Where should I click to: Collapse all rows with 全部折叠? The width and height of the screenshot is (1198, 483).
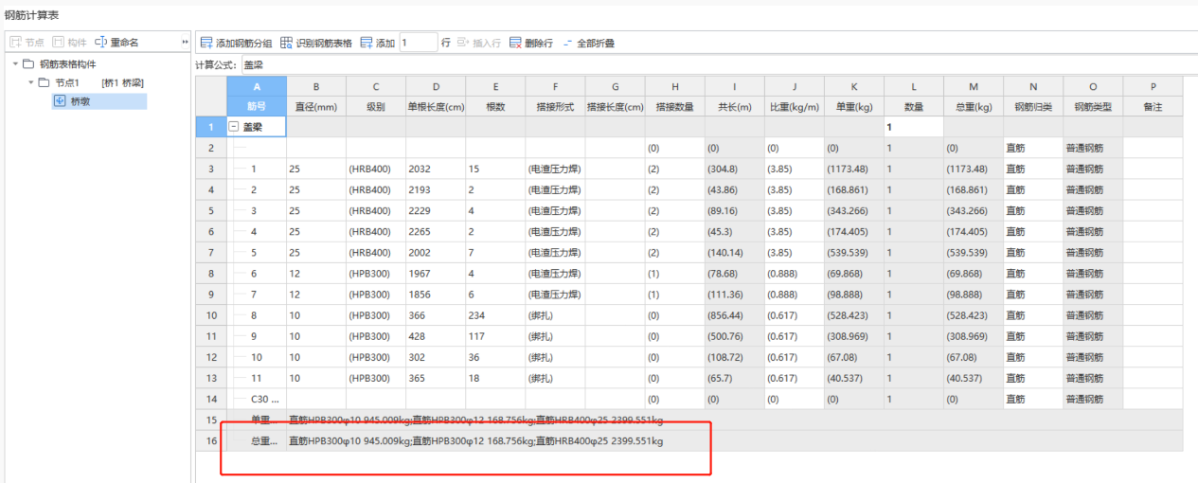pos(568,43)
